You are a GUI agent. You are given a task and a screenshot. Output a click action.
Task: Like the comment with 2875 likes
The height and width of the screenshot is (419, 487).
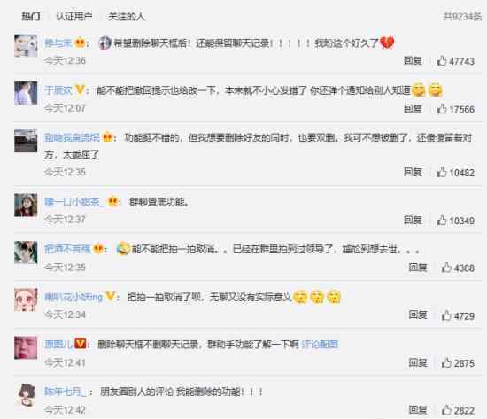[446, 362]
